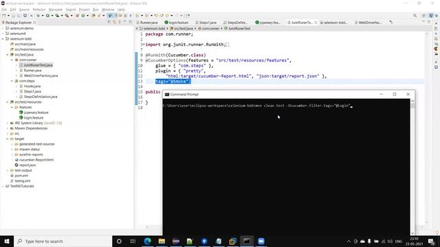Collapse the com.runner package
Image resolution: width=440 pixels, height=247 pixels.
(x=12, y=60)
